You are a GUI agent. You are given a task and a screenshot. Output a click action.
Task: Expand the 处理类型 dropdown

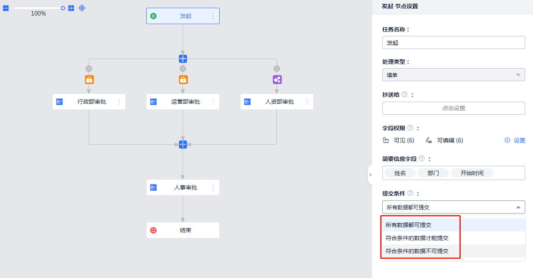453,75
